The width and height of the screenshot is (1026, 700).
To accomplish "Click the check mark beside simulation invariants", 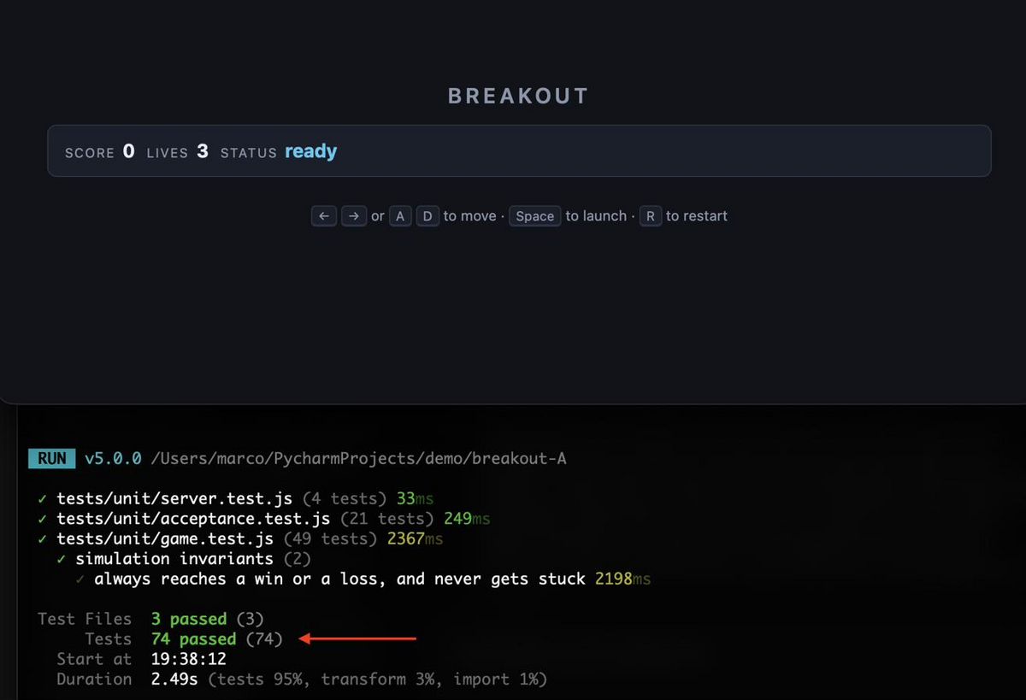I will coord(62,559).
